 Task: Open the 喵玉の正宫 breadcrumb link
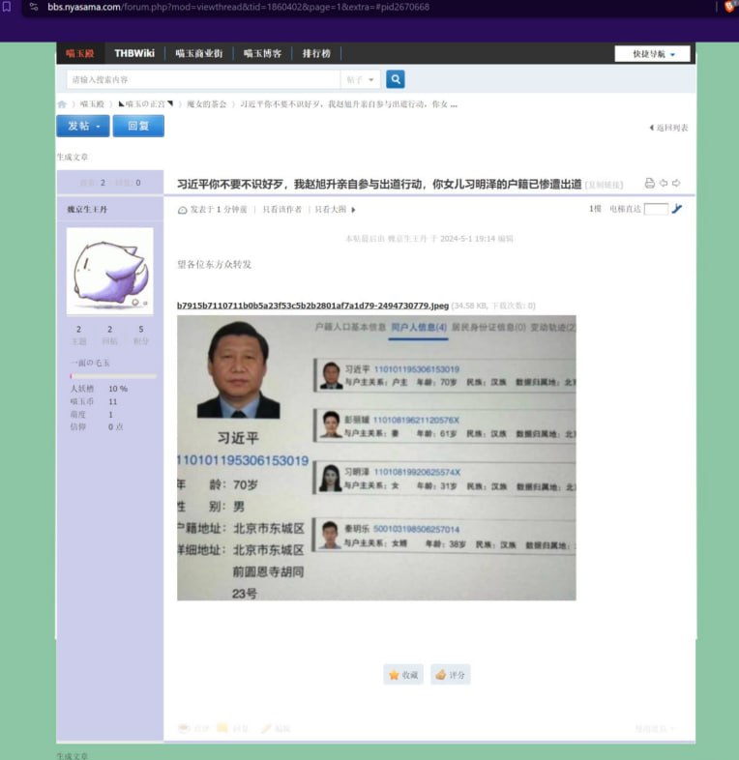(x=145, y=104)
